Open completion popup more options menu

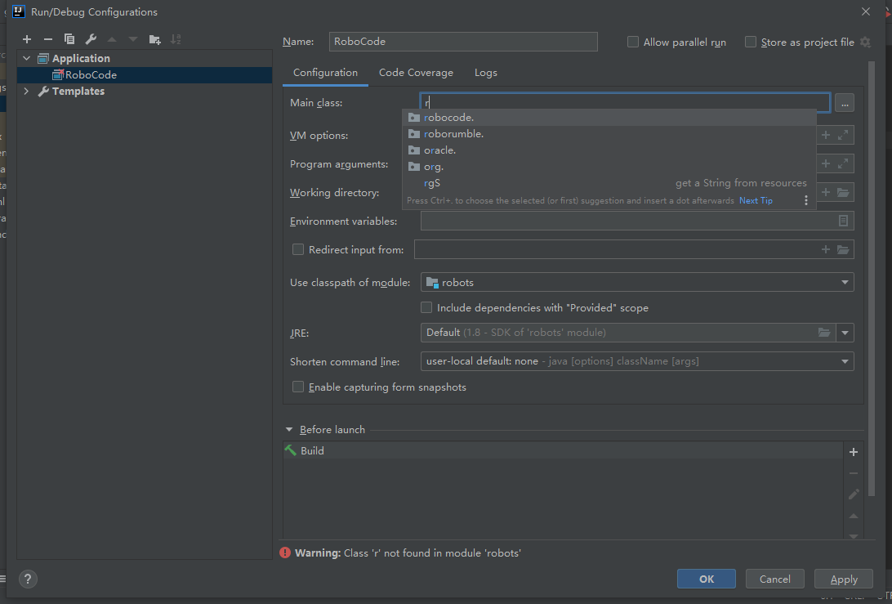(x=805, y=200)
